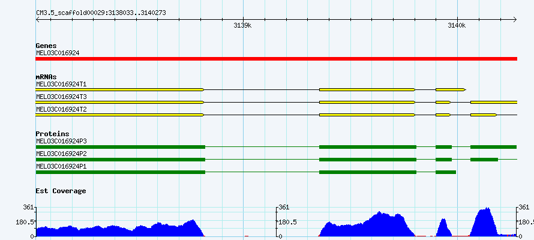Click the left arrowhead of the scale ruler

pyautogui.click(x=38, y=20)
